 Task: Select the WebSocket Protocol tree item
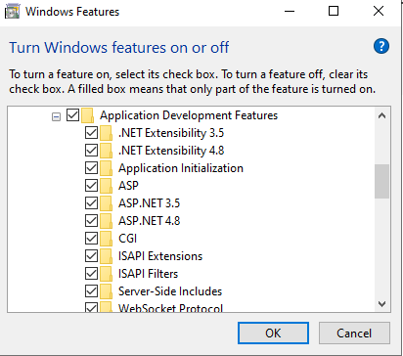[x=170, y=308]
